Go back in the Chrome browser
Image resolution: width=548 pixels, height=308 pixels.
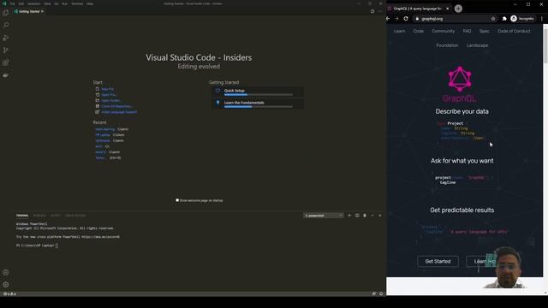388,19
